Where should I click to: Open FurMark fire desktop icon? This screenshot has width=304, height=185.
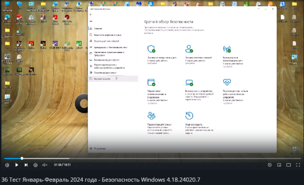31,45
